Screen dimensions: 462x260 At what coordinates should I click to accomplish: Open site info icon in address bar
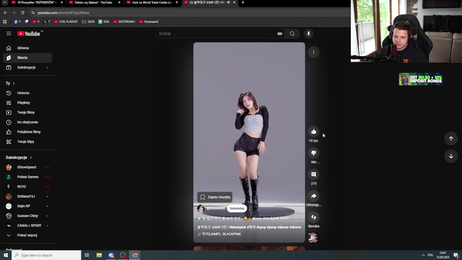tap(33, 13)
